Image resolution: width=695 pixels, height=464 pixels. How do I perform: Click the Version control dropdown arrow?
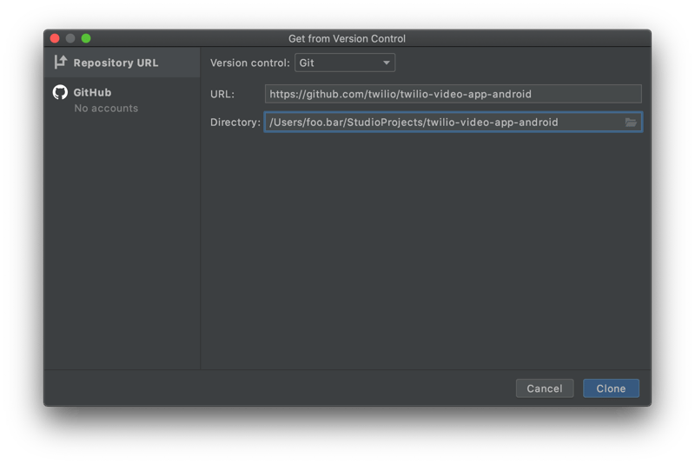tap(386, 63)
